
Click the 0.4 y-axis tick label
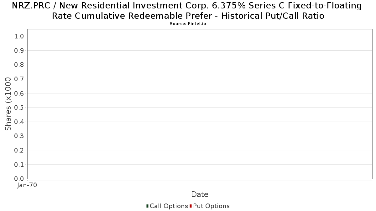(x=19, y=122)
